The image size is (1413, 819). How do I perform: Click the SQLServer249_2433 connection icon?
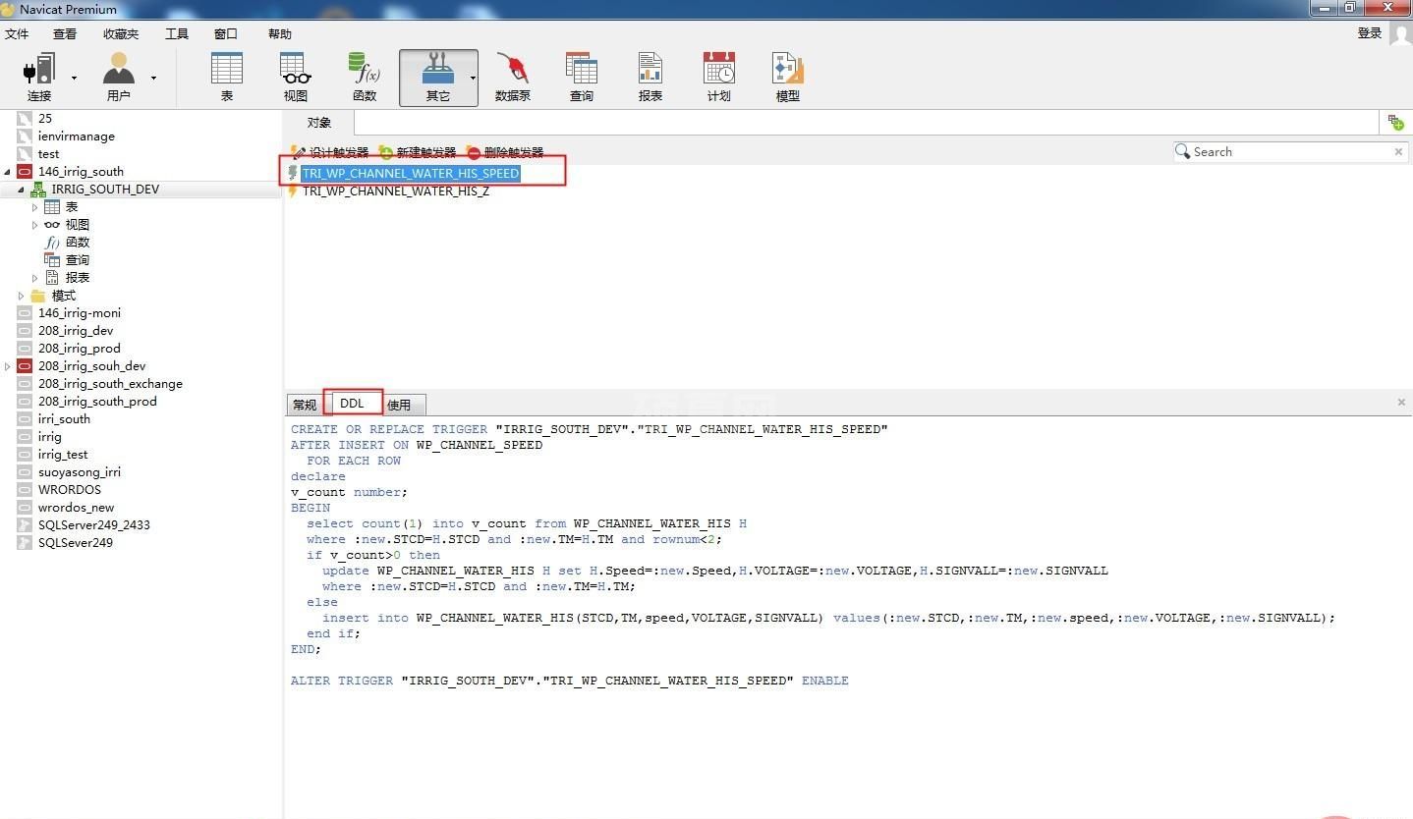pos(25,524)
